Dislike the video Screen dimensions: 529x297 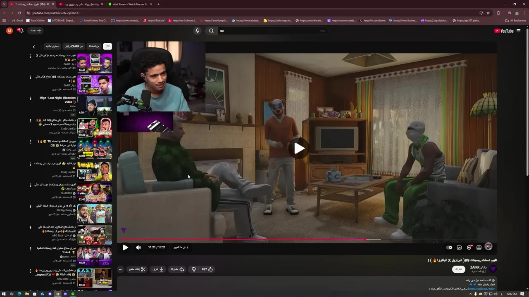[x=194, y=269]
